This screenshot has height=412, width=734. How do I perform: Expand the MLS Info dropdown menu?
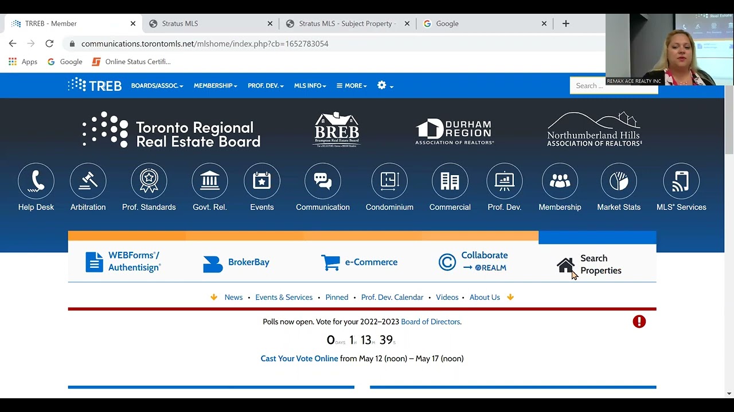[310, 86]
